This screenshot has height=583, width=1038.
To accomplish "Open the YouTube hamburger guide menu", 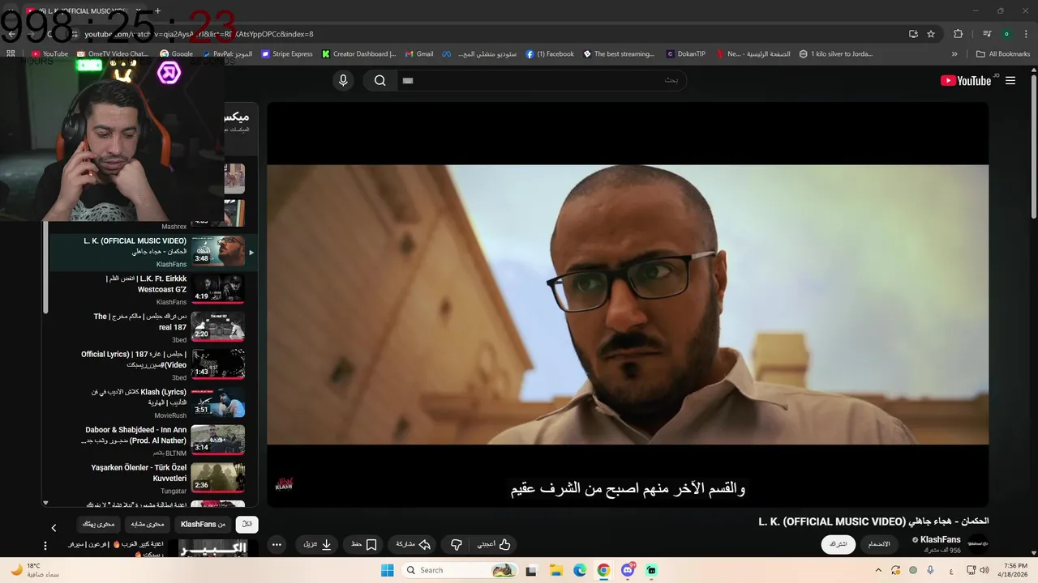I will coord(1010,80).
